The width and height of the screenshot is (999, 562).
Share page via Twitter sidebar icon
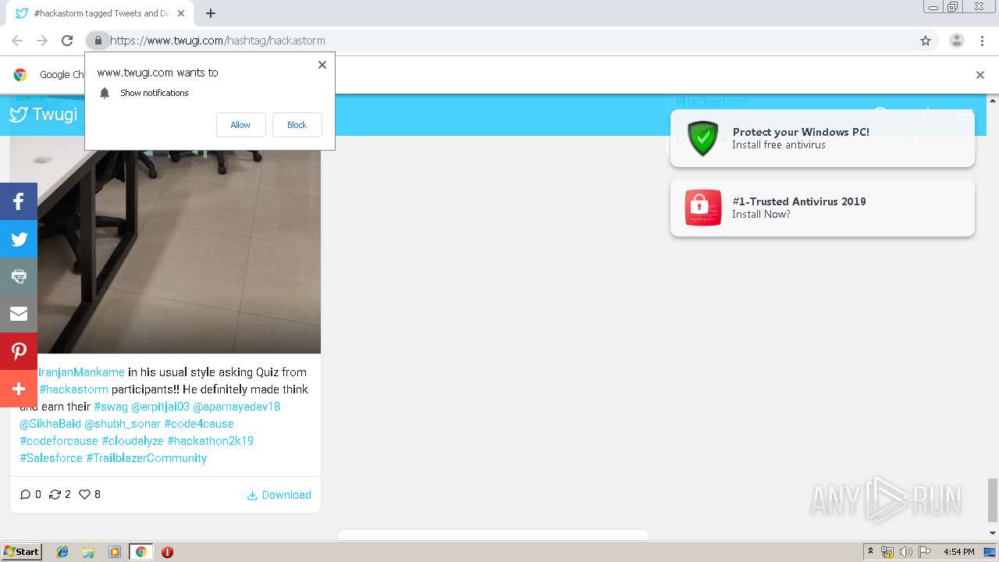[x=19, y=239]
